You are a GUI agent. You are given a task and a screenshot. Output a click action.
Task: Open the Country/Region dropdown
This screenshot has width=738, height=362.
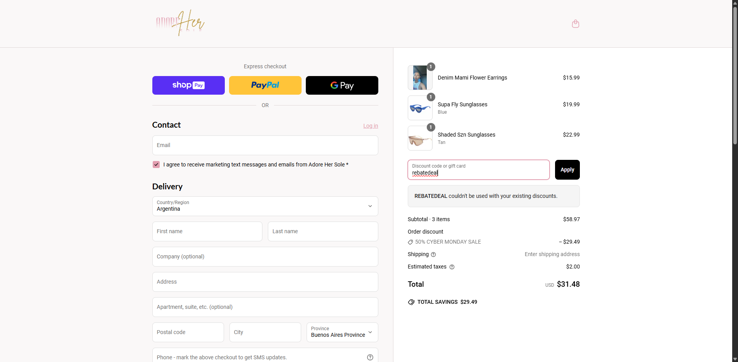(x=265, y=206)
